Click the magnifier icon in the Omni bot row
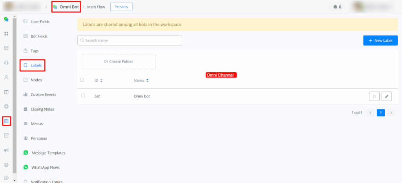 tap(374, 96)
